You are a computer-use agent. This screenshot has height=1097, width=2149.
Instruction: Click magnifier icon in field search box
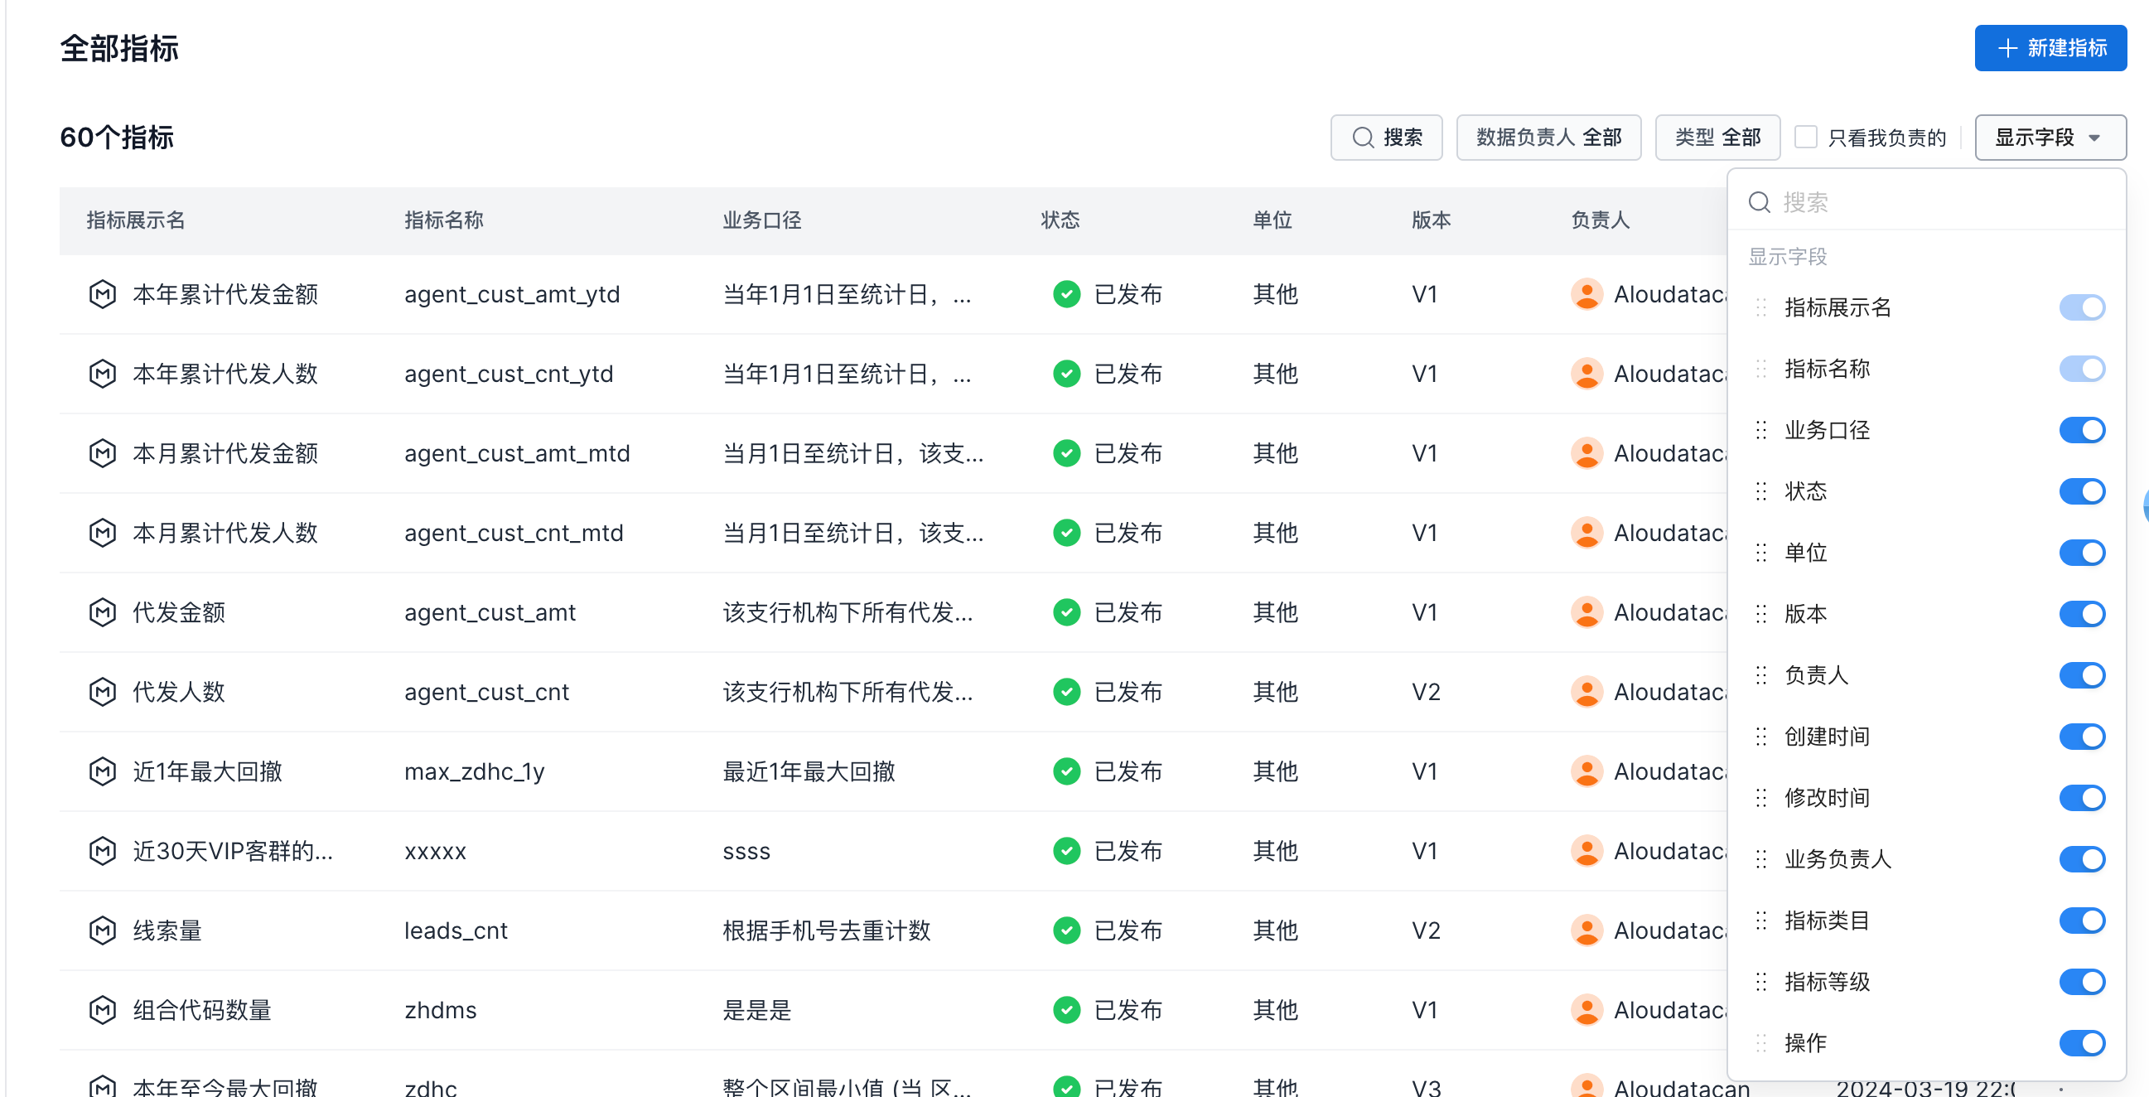1759,202
